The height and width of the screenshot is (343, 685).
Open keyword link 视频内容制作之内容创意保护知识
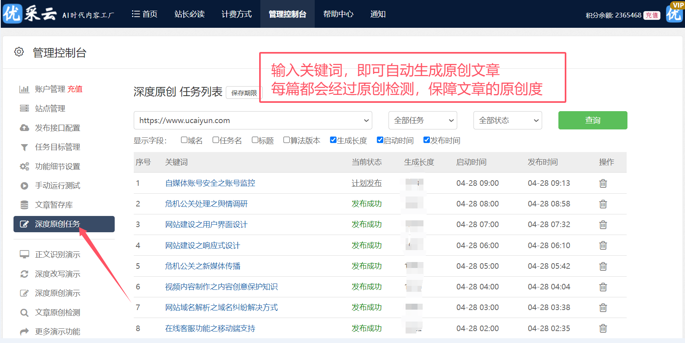click(x=221, y=287)
